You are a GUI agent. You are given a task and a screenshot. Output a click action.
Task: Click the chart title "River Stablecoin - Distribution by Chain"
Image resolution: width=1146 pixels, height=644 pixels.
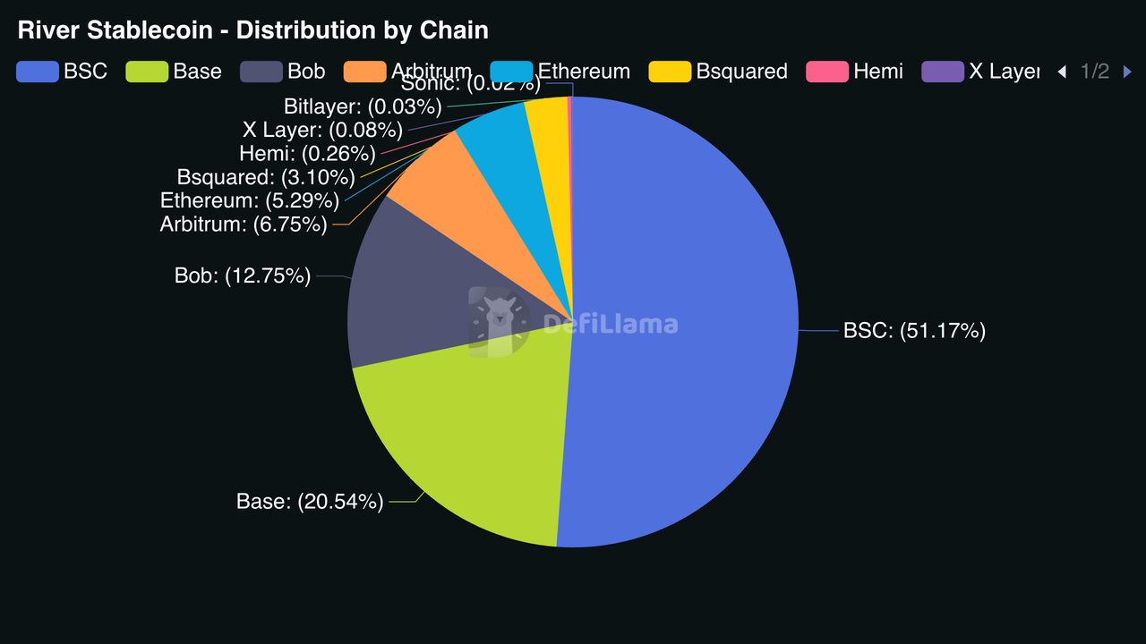pyautogui.click(x=253, y=30)
